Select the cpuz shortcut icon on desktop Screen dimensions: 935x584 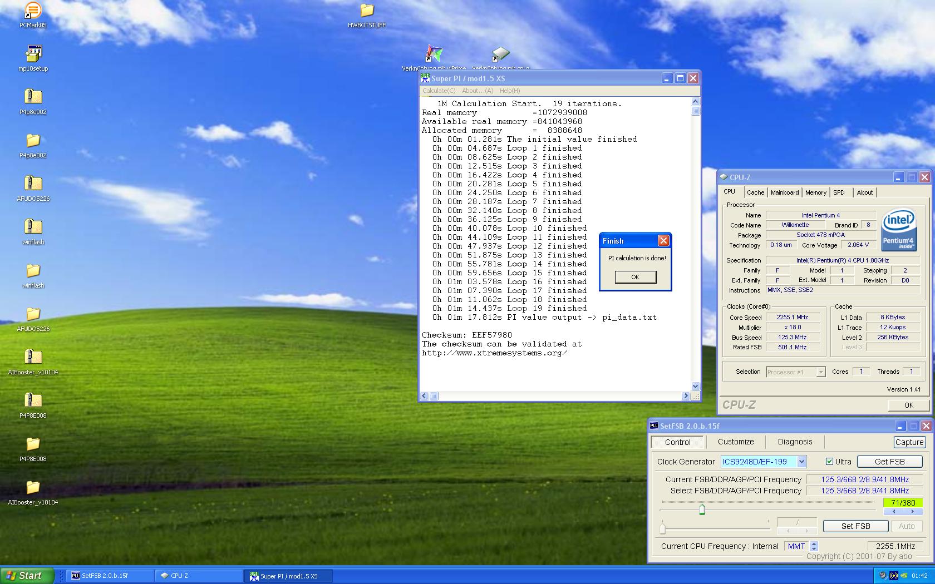500,54
